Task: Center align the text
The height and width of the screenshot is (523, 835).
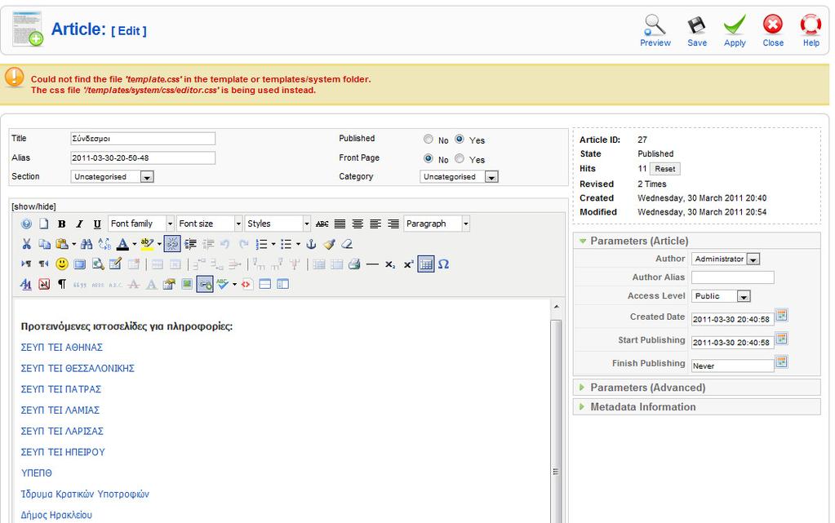Action: point(358,224)
